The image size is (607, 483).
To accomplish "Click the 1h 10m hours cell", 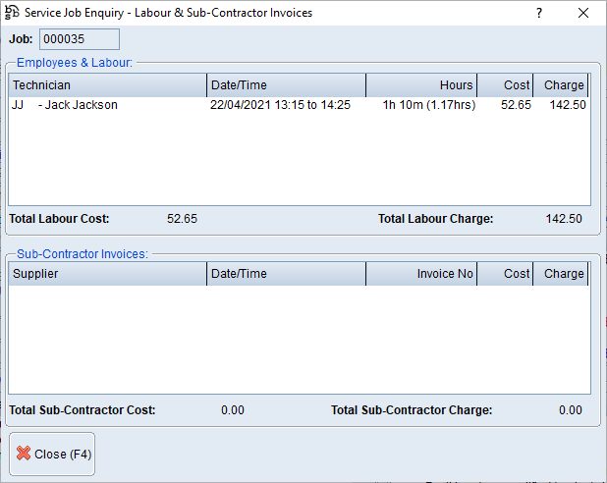I will tap(428, 105).
